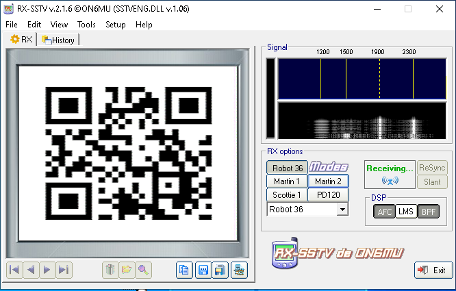Open the Setup menu

(115, 24)
